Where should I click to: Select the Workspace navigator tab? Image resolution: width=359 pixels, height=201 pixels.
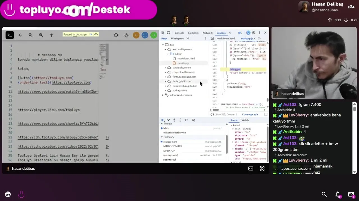point(177,39)
